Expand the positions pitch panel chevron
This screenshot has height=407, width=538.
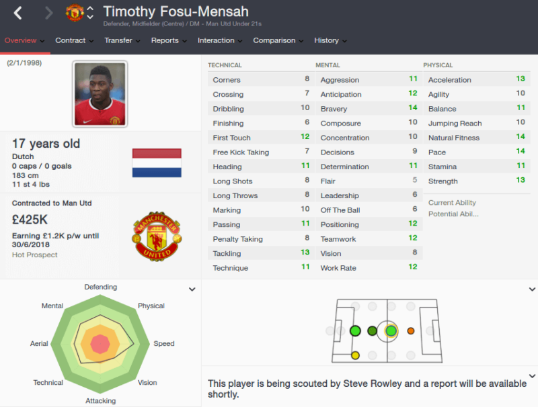(532, 289)
